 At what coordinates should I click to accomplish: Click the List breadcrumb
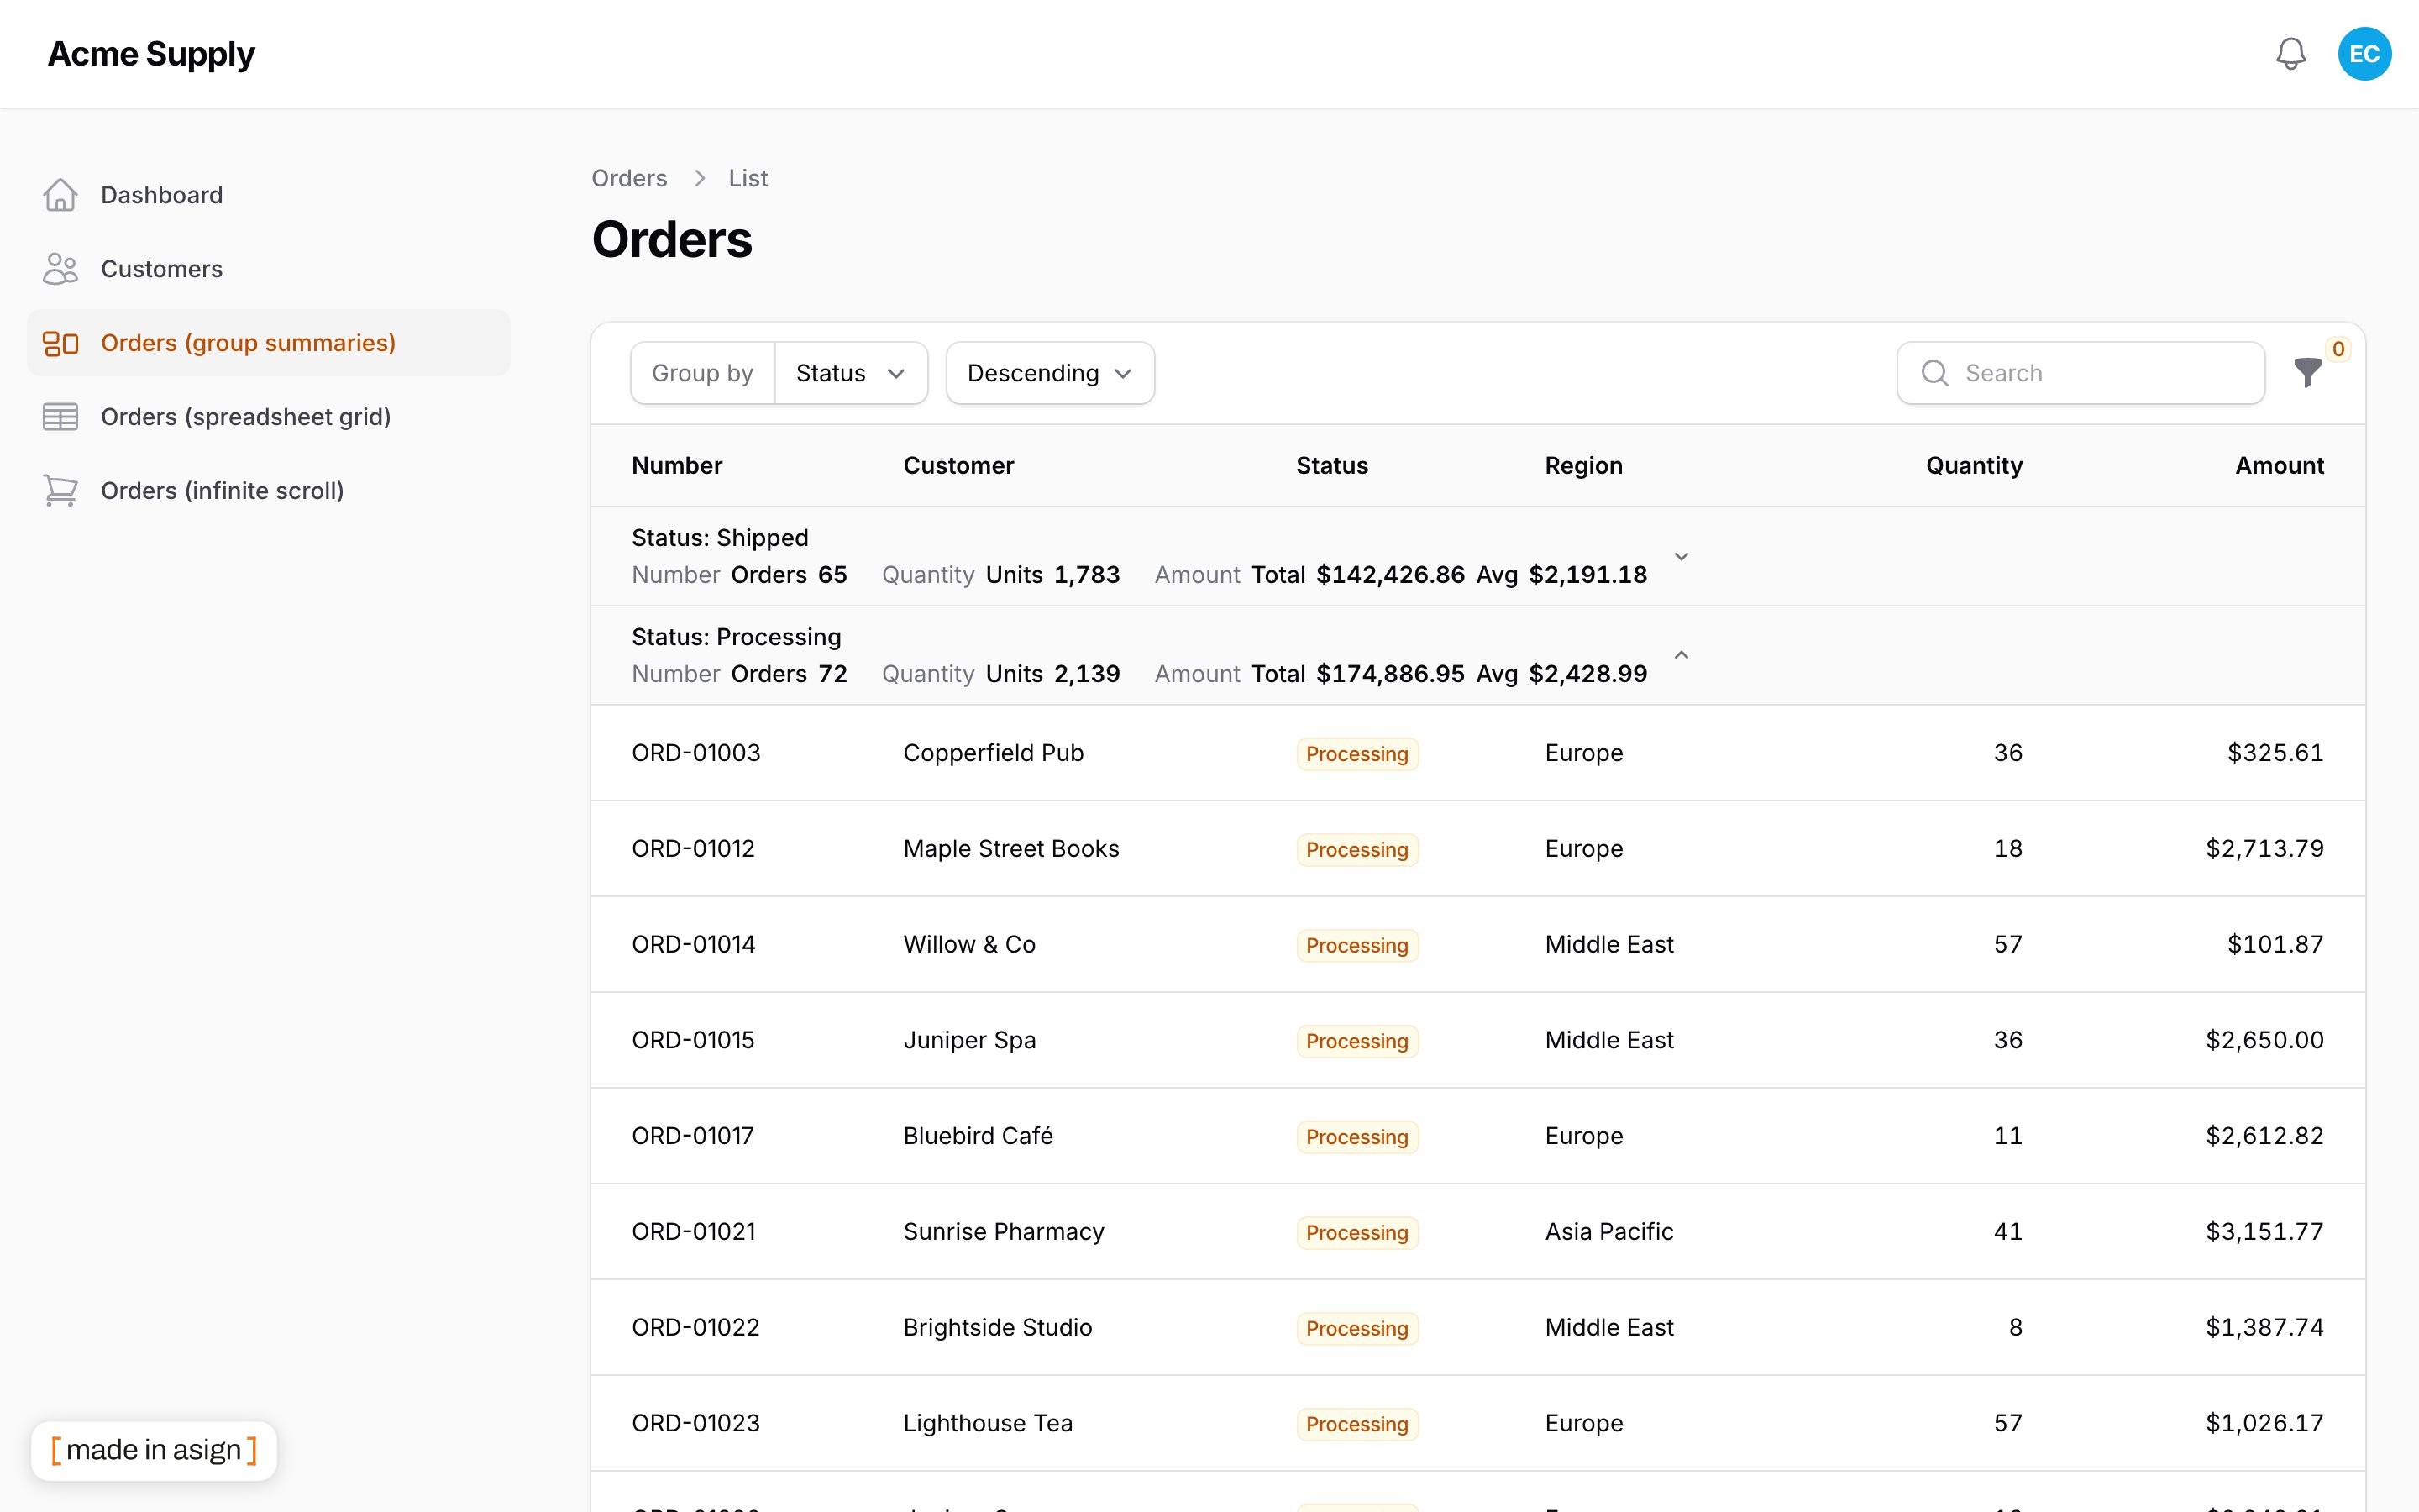(748, 178)
